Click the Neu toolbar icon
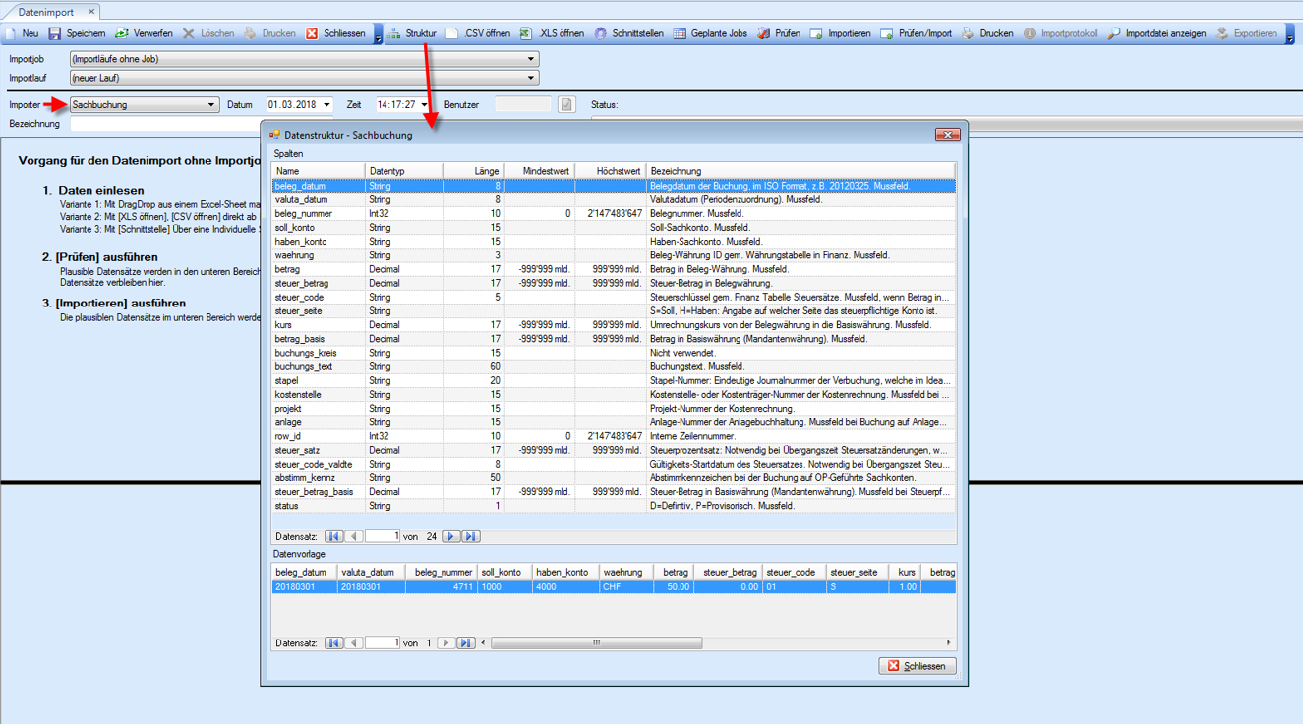Image resolution: width=1303 pixels, height=724 pixels. click(x=12, y=33)
